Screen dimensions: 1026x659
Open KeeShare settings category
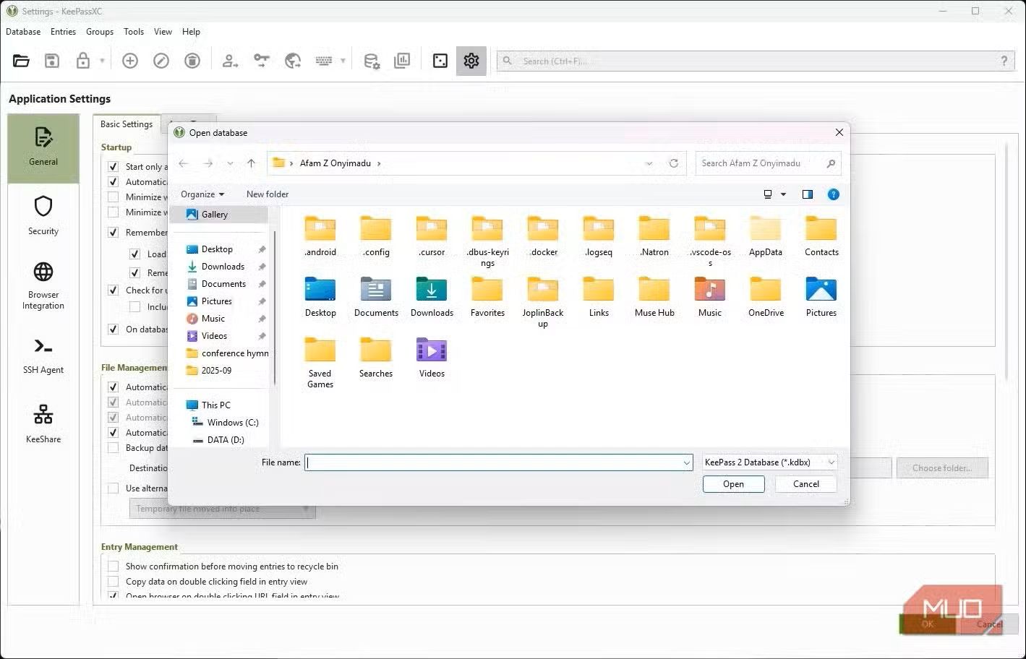point(43,423)
